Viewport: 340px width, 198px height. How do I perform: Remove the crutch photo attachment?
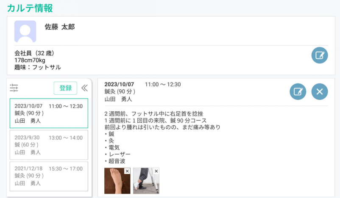(156, 171)
